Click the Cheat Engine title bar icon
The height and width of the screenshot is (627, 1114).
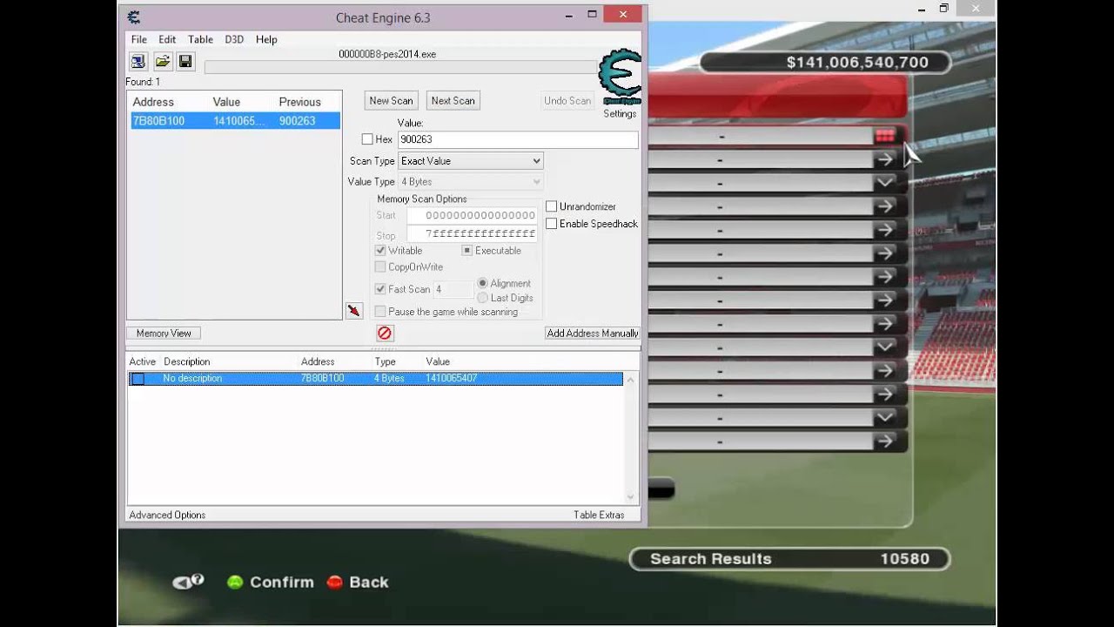tap(133, 17)
